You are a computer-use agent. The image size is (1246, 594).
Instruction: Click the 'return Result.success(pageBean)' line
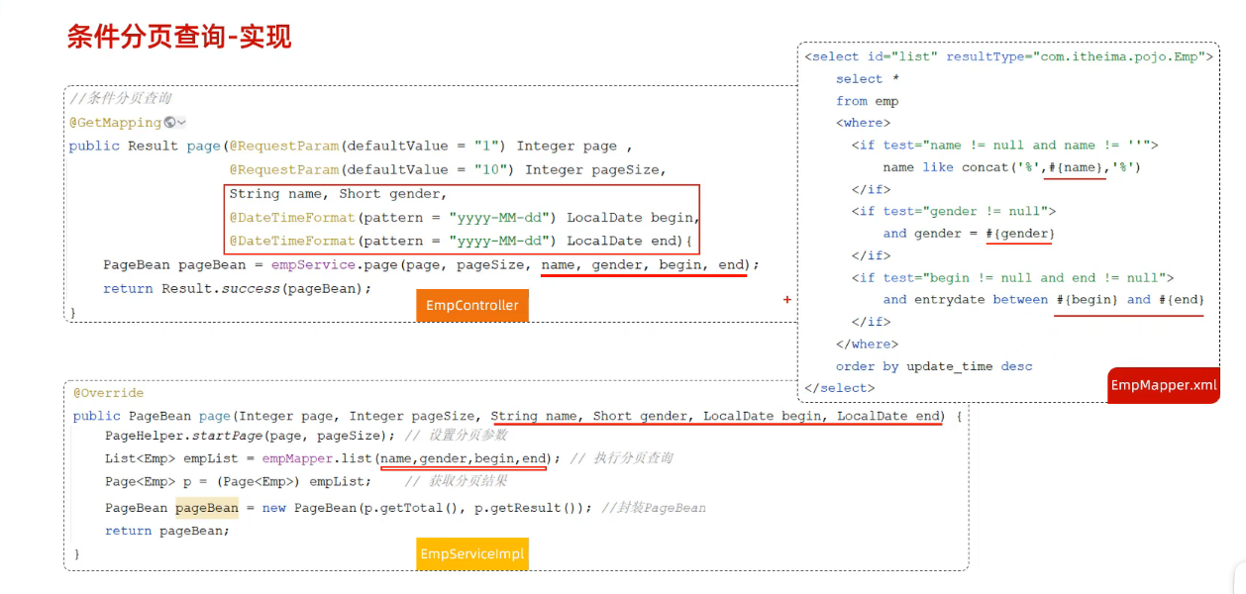237,288
